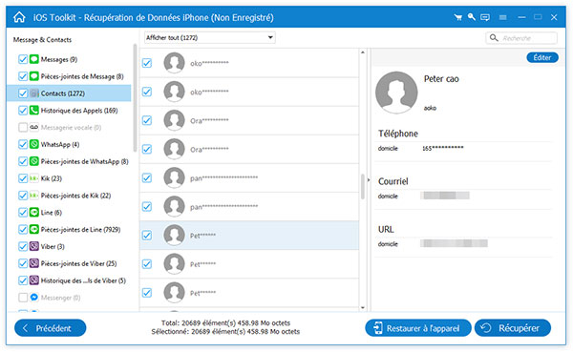The image size is (573, 352).
Task: Uncheck the Viber (3) checkbox
Action: [x=23, y=246]
